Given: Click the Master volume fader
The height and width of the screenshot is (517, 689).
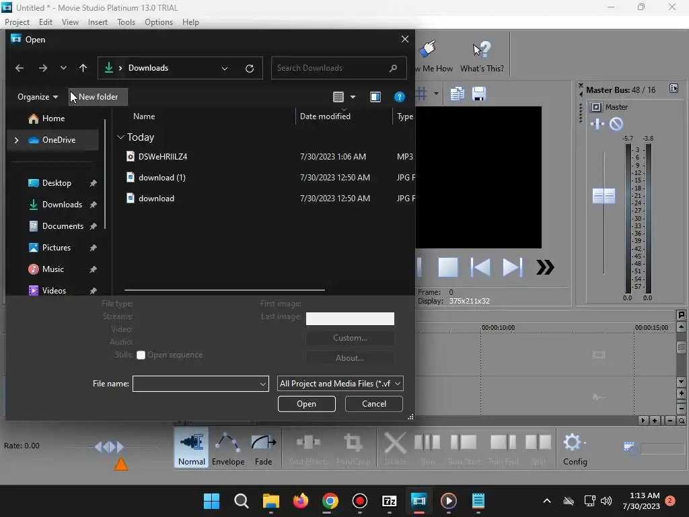Looking at the screenshot, I should pyautogui.click(x=604, y=196).
